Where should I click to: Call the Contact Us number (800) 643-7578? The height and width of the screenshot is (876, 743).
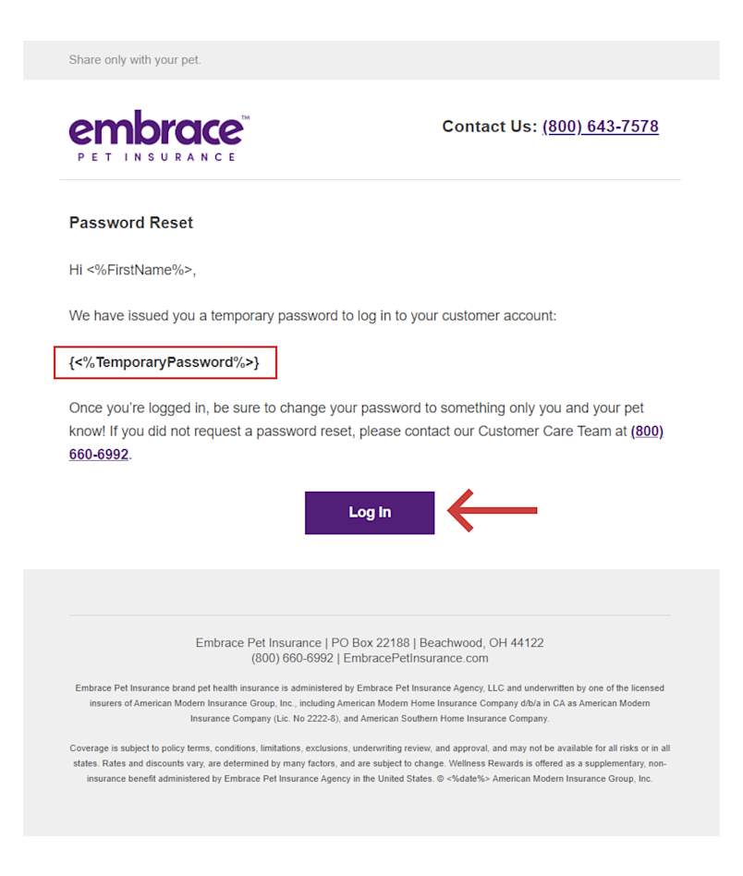(600, 126)
